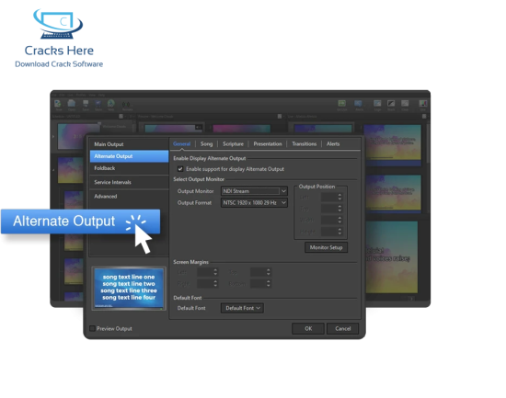Switch to the Scripture tab
Screen dimensions: 506x398
233,143
